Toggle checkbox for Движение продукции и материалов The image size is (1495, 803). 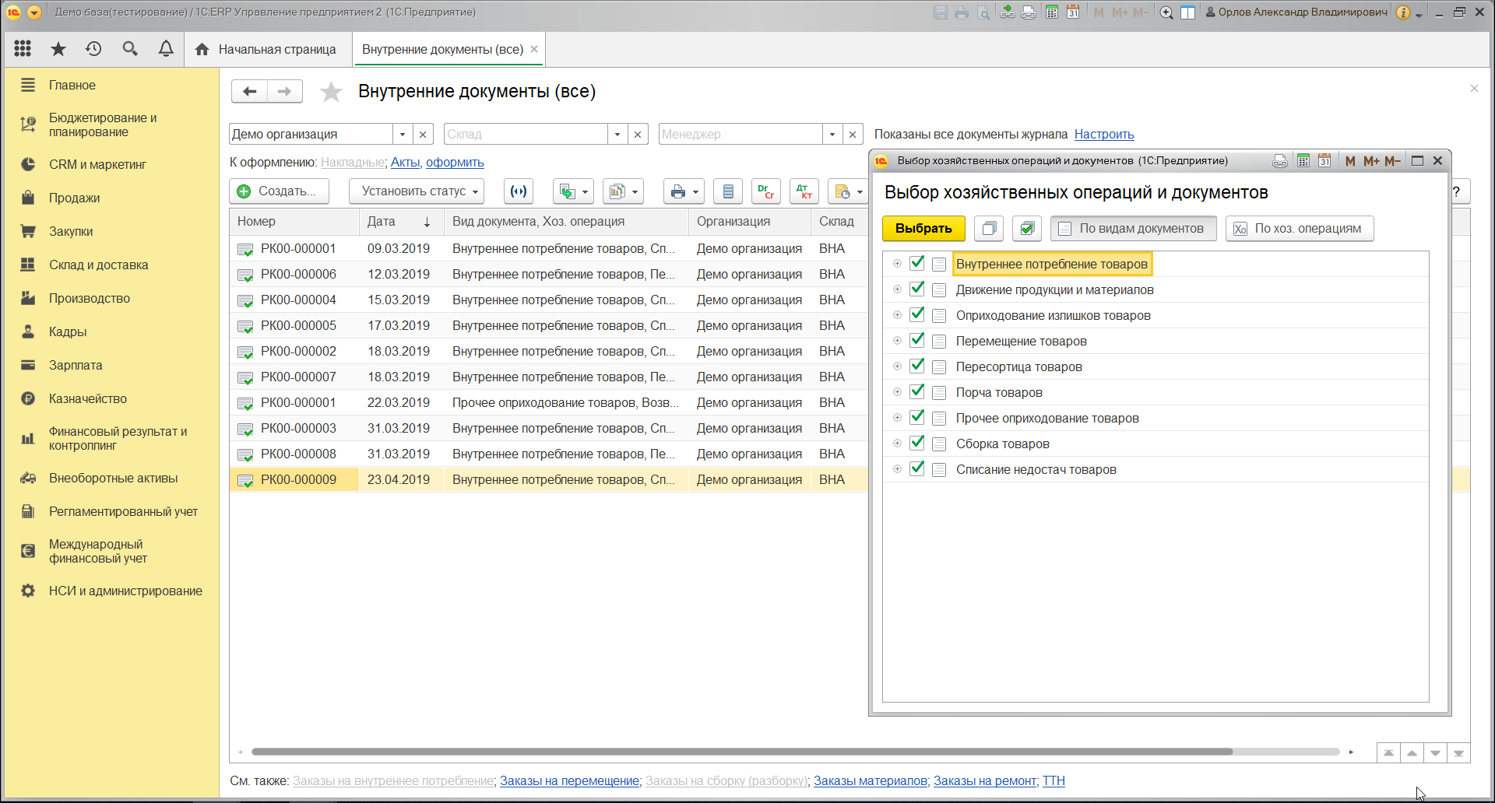(x=917, y=289)
